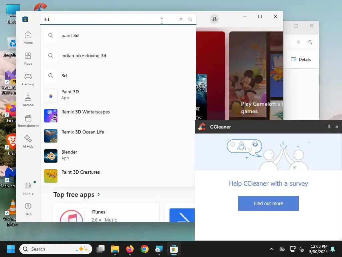Choose the 'indian bike driving 3d' suggestion

point(118,56)
